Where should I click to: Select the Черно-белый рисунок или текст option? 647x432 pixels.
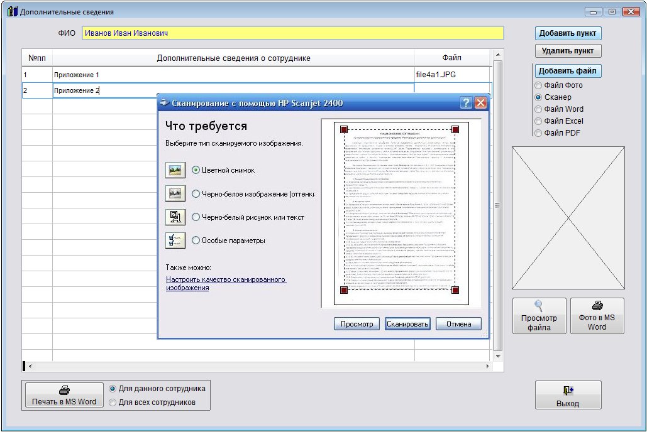pyautogui.click(x=196, y=217)
